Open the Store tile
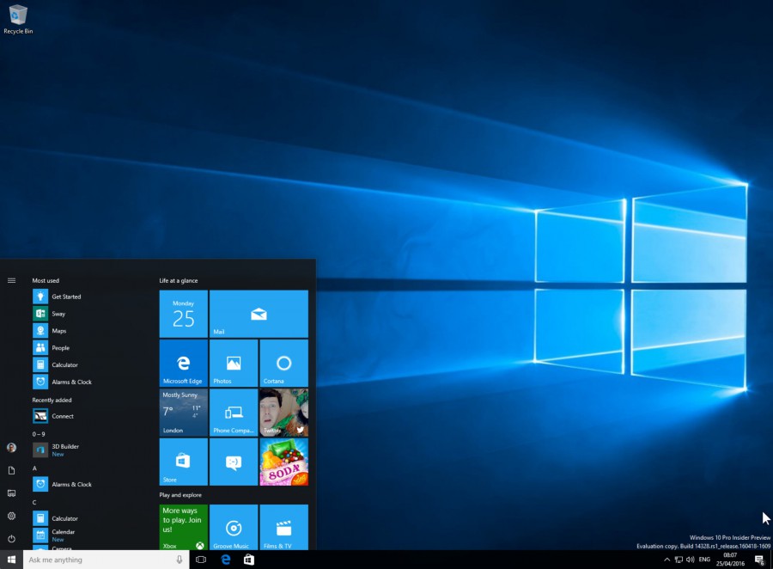This screenshot has width=773, height=569. [184, 462]
